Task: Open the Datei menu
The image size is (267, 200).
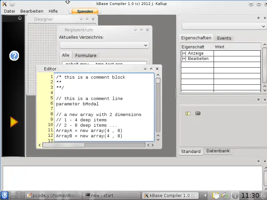Action: (x=10, y=11)
